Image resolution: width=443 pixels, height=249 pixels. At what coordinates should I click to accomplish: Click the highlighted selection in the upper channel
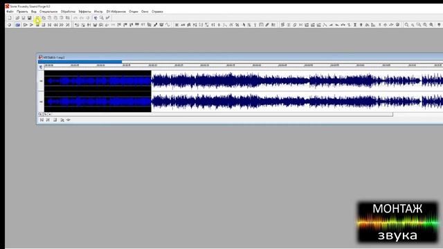click(x=98, y=81)
